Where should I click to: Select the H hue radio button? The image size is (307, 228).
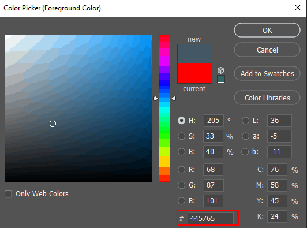click(x=182, y=121)
